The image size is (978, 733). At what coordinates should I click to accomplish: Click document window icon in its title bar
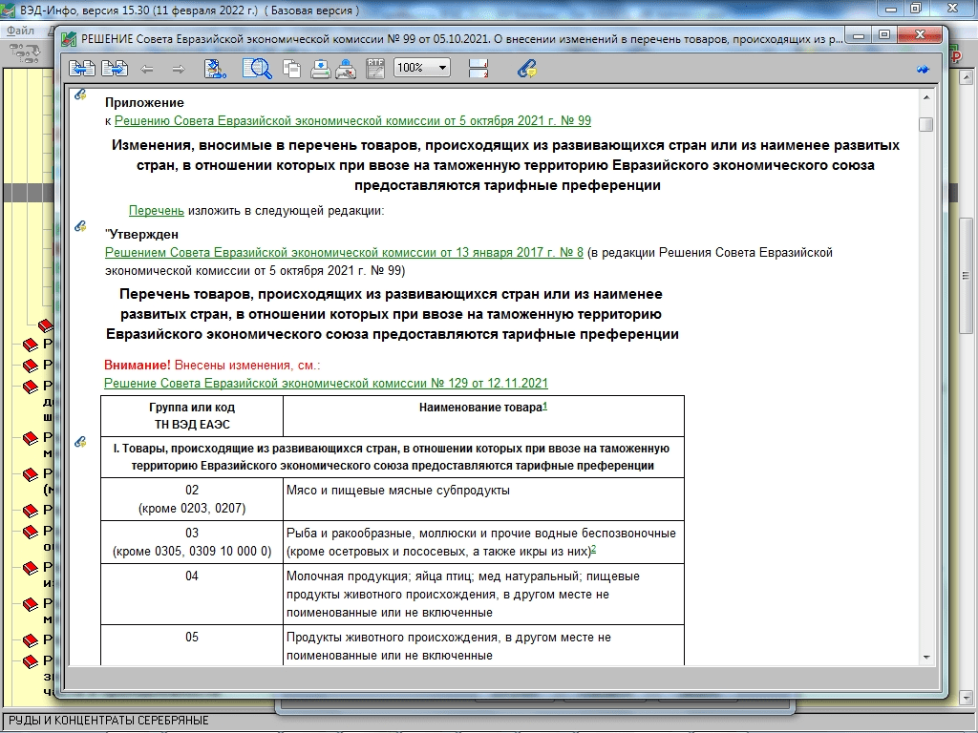[x=69, y=39]
